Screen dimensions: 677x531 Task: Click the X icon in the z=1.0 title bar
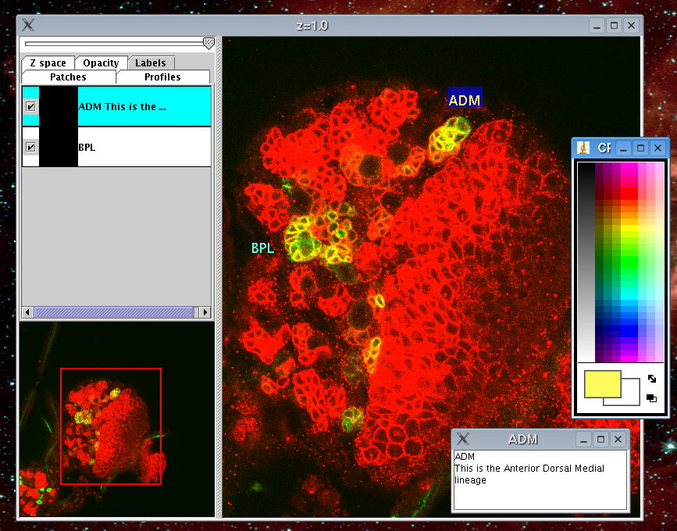coord(28,26)
